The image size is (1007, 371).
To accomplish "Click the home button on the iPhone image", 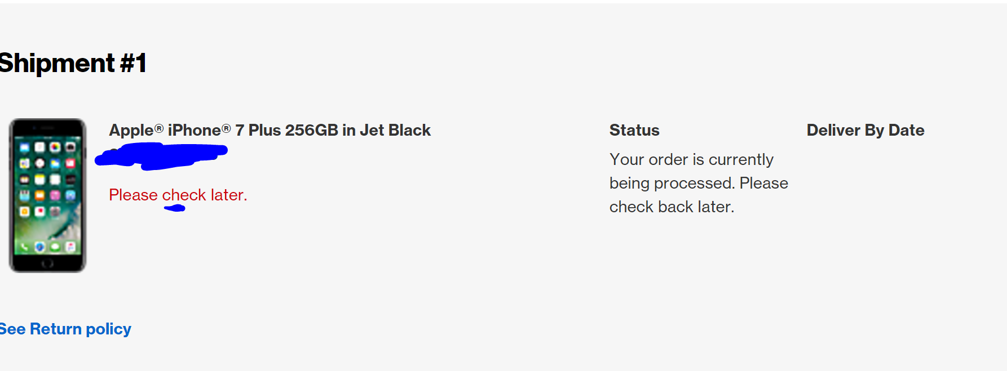I will coord(47,263).
